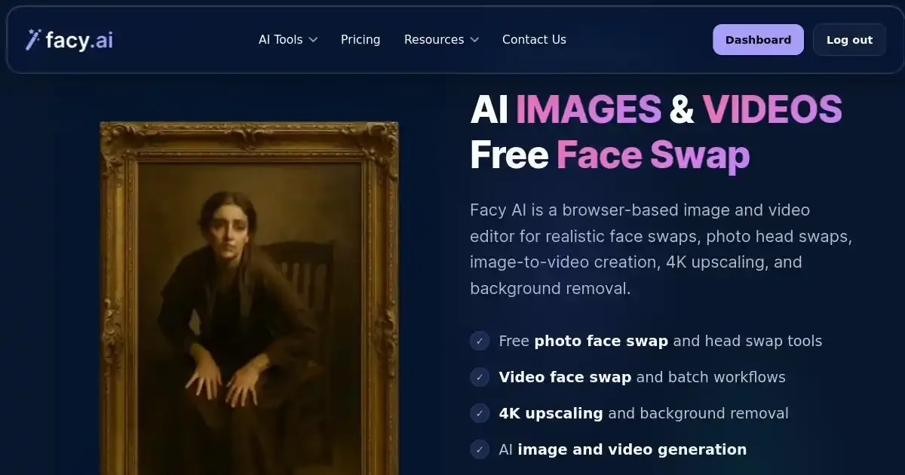This screenshot has width=905, height=475.
Task: Click the 'AI IMAGES & VIDEOS' headline
Action: click(x=656, y=109)
